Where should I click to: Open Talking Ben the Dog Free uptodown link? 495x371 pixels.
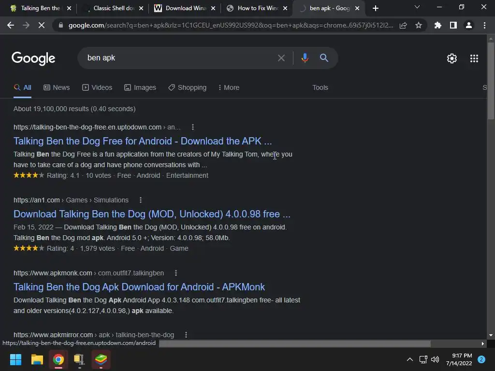[143, 141]
